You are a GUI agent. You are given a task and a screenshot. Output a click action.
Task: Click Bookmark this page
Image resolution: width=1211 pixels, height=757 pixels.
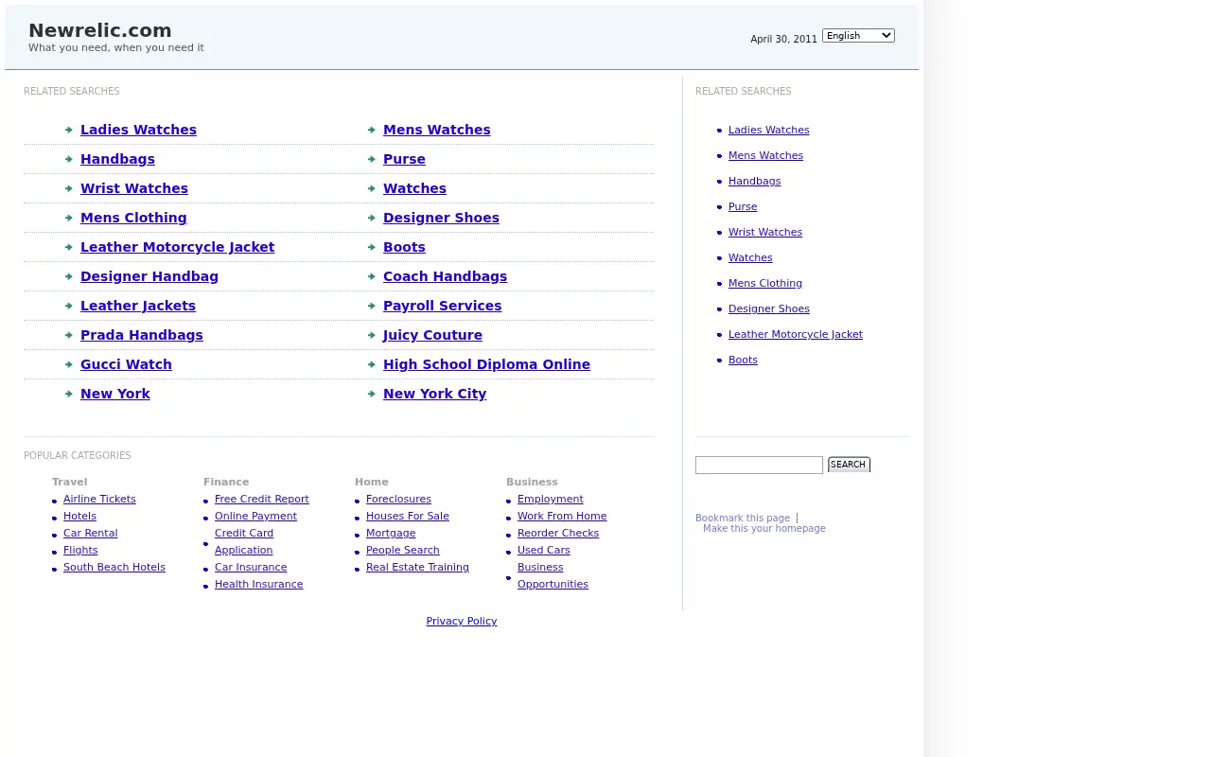pos(743,519)
